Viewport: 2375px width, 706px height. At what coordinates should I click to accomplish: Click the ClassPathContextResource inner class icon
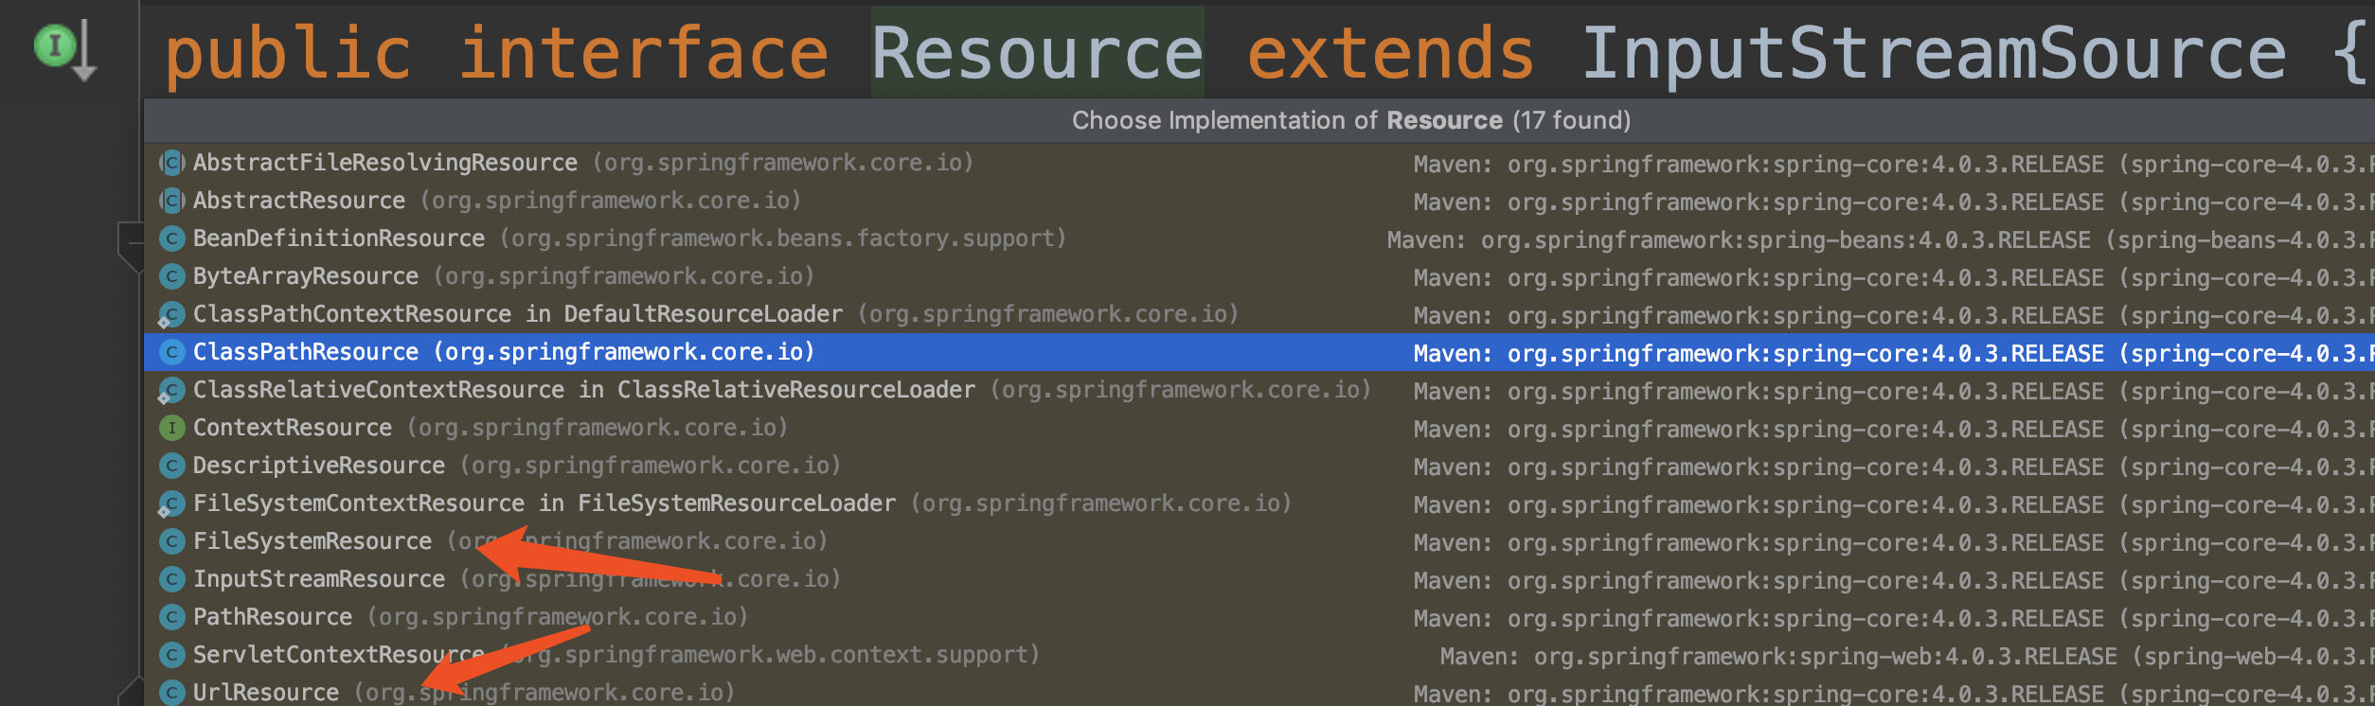pyautogui.click(x=171, y=314)
